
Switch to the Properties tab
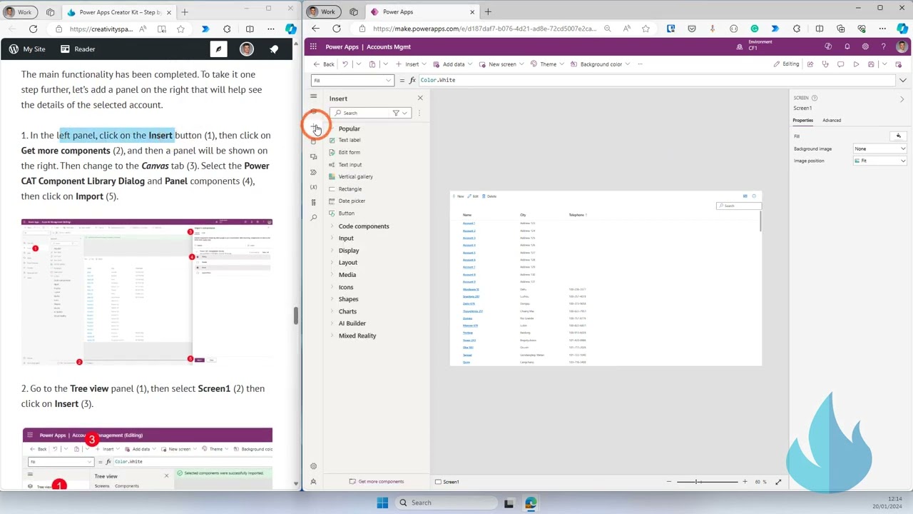802,121
